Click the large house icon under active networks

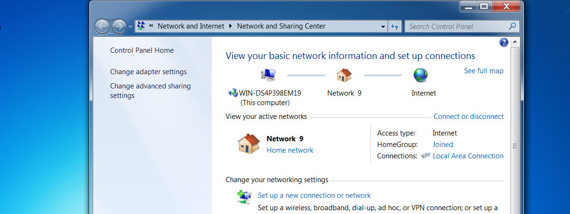248,144
